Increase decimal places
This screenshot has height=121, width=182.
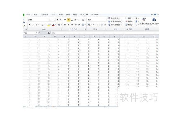pyautogui.click(x=102, y=25)
